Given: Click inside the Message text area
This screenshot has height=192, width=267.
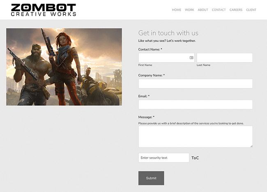Looking at the screenshot, I should [196, 136].
